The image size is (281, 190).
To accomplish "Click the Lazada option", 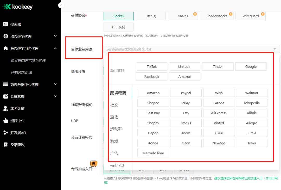I will click(x=219, y=103).
